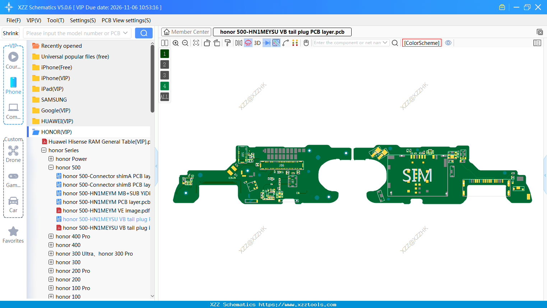Enable the ALL layers view
The image size is (547, 308).
[164, 97]
